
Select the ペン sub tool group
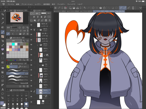(12, 67)
